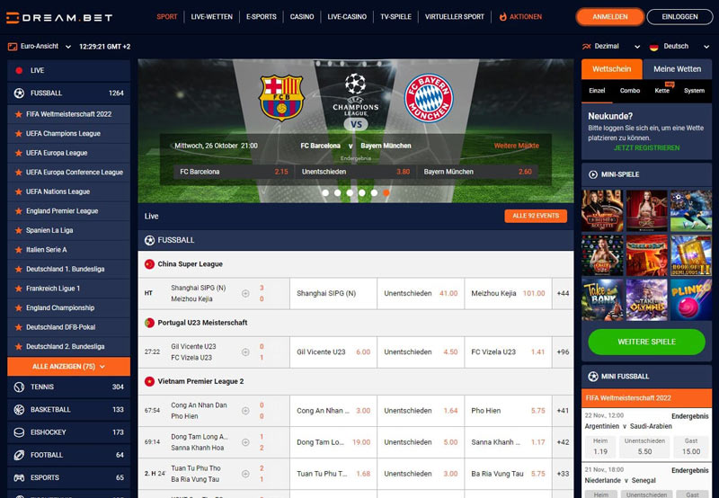Select the last orange carousel dot
The image size is (719, 498).
[x=386, y=193]
